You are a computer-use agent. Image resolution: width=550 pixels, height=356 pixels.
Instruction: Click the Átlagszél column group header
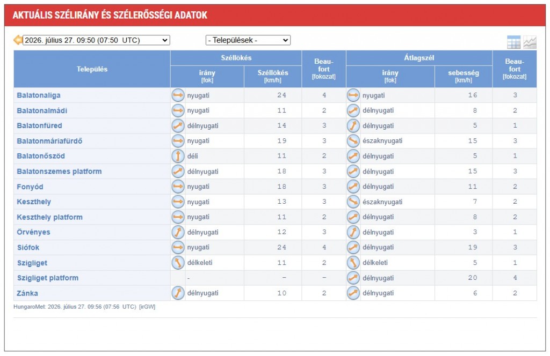419,58
